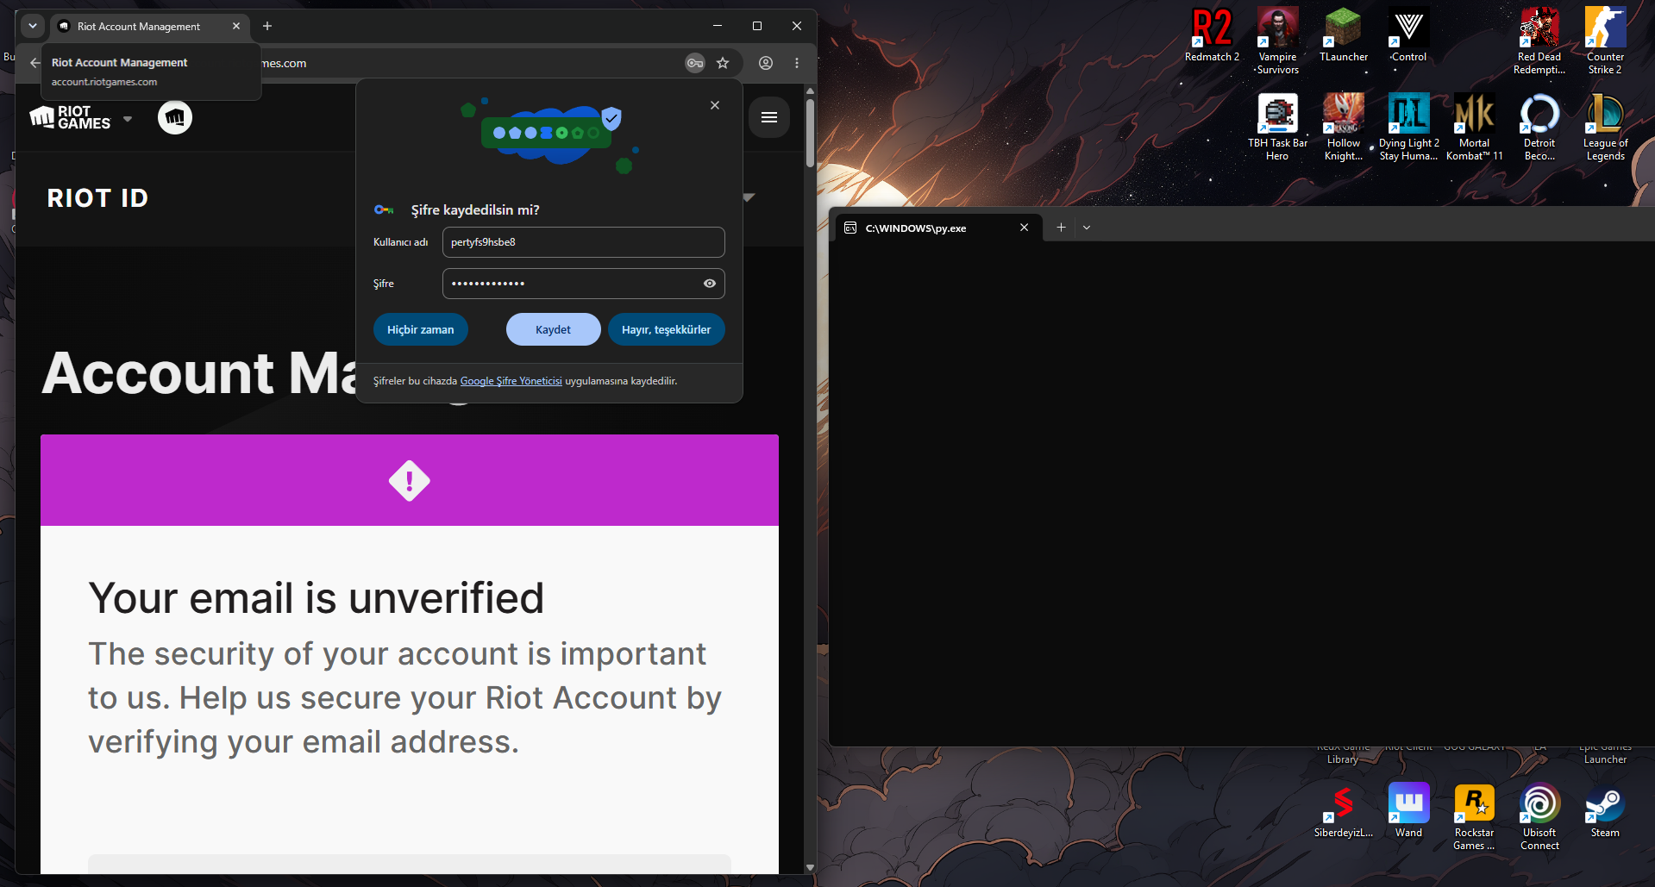Open the Siberdeyiz desktop shortcut
This screenshot has width=1655, height=887.
(1343, 811)
